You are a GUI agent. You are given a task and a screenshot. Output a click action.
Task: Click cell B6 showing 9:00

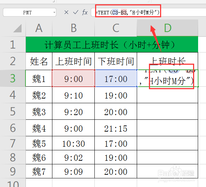pos(73,128)
